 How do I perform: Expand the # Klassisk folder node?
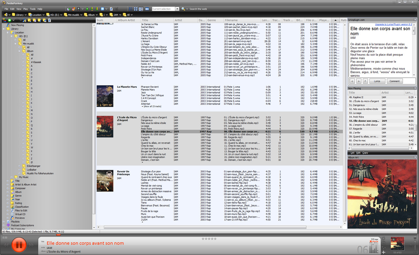click(x=23, y=62)
